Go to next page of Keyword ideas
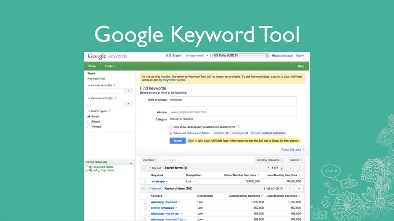 (299, 188)
